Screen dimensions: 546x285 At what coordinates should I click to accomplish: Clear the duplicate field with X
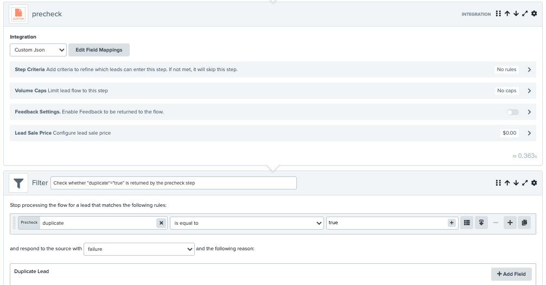pyautogui.click(x=161, y=223)
